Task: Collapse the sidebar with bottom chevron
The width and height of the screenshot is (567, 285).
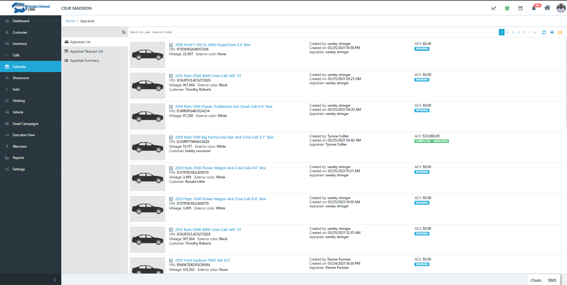Action: pyautogui.click(x=54, y=280)
